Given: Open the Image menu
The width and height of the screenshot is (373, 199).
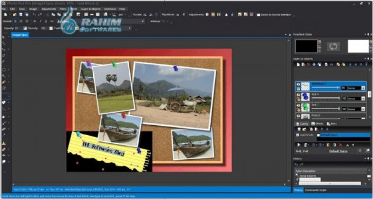Looking at the screenshot, I should [x=33, y=9].
